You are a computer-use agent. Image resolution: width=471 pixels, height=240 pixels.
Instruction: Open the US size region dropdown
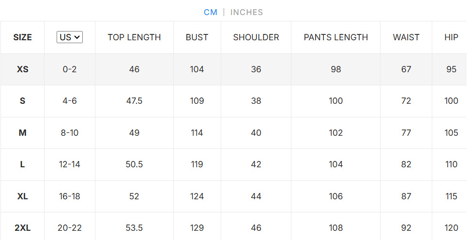click(x=70, y=37)
